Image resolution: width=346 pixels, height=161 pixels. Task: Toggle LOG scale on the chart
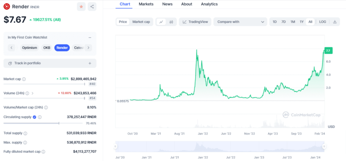pos(322,22)
